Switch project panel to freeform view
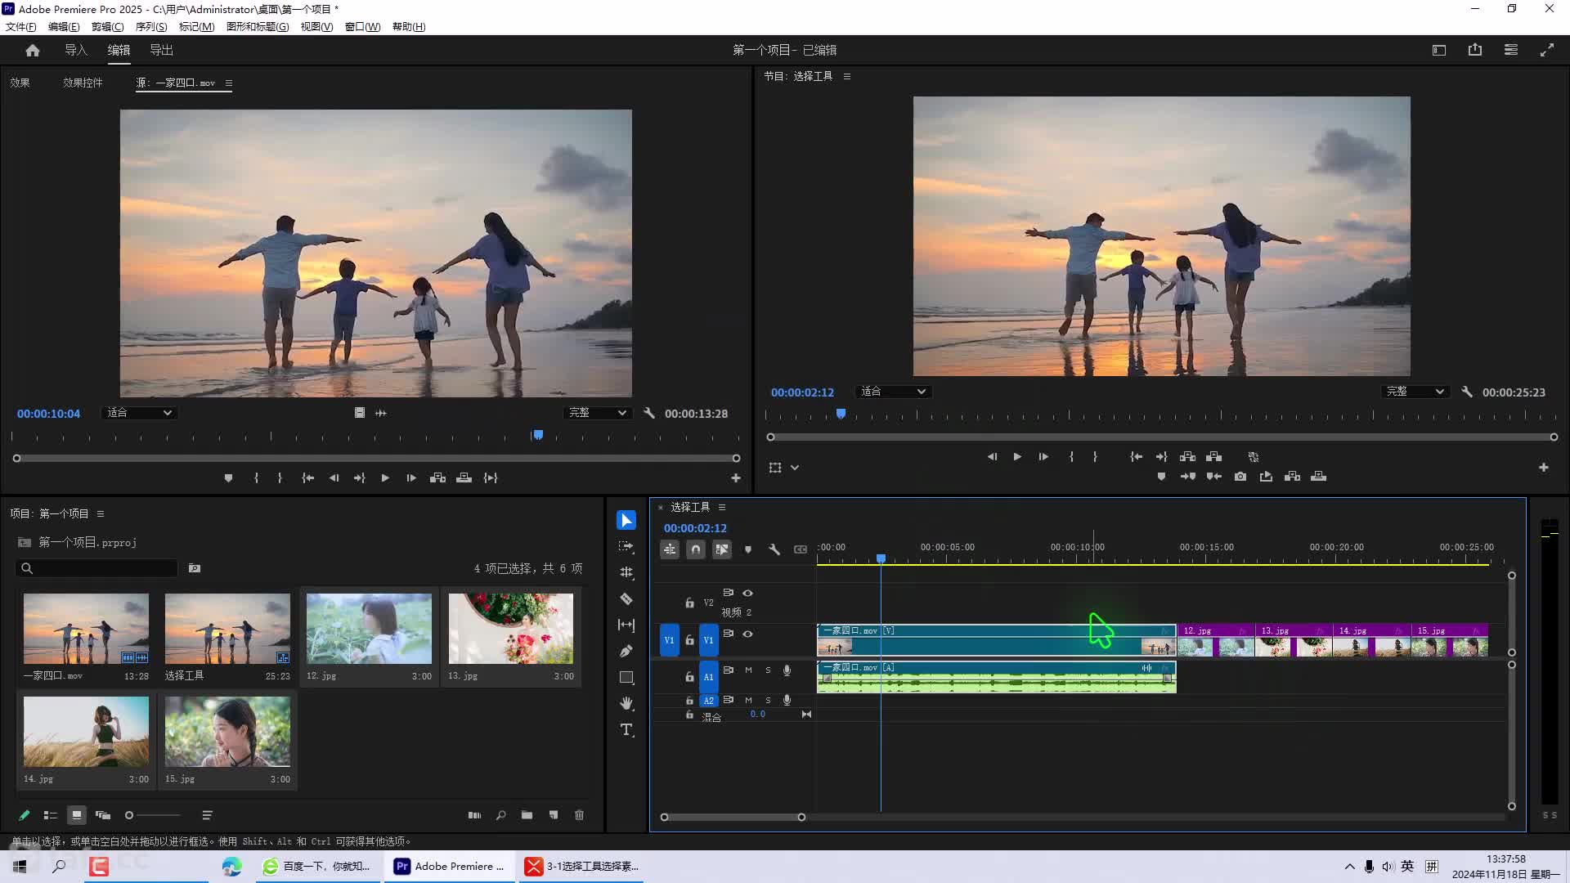This screenshot has width=1570, height=883. 103,815
